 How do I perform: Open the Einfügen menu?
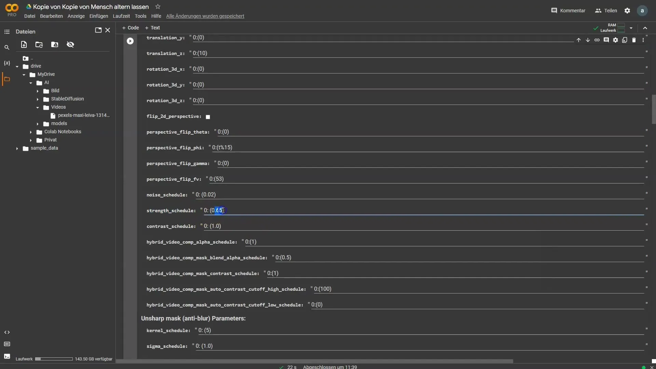(x=99, y=16)
